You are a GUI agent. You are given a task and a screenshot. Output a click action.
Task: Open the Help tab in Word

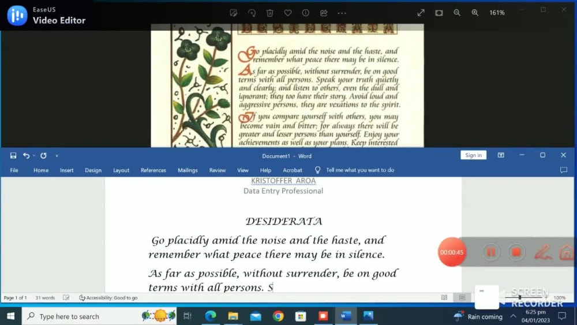265,170
